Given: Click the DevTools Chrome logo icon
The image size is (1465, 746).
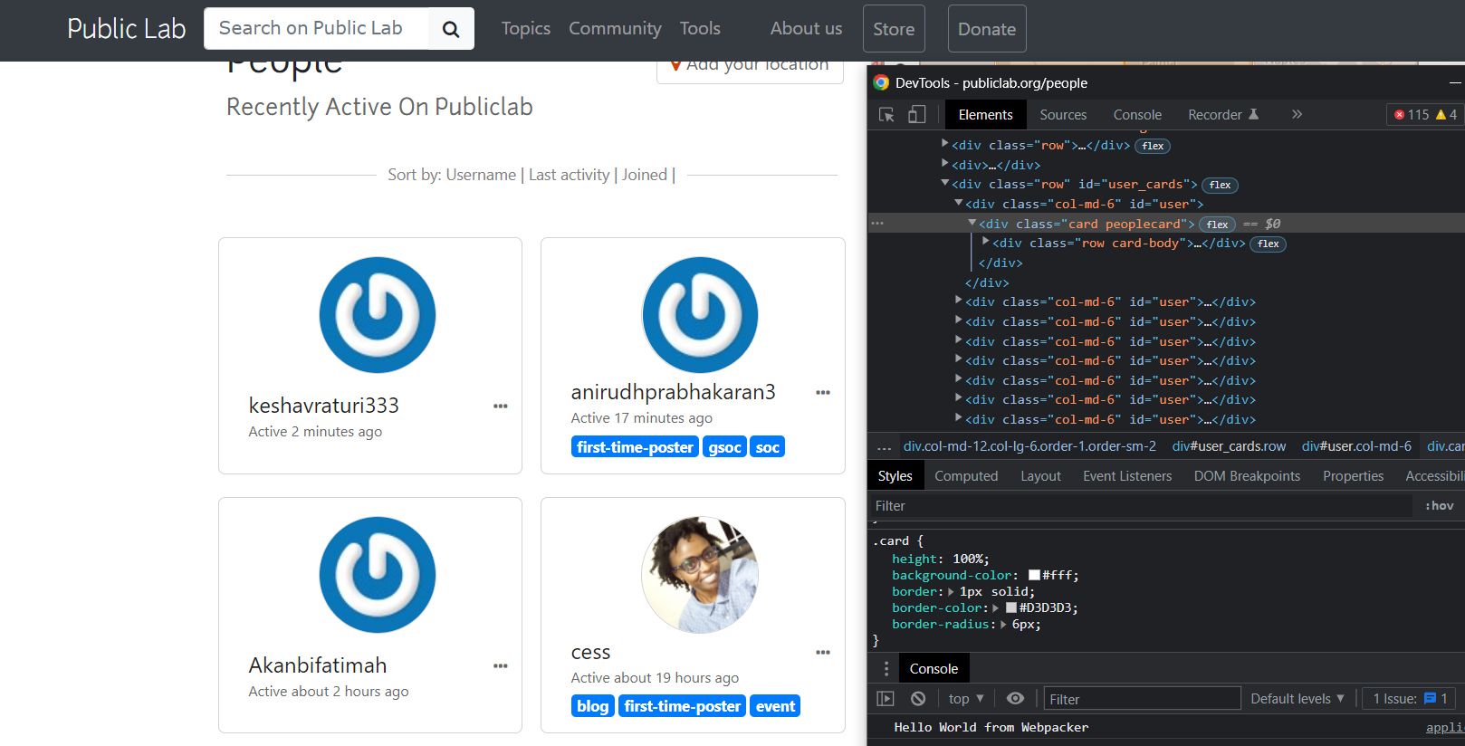Looking at the screenshot, I should (x=881, y=82).
